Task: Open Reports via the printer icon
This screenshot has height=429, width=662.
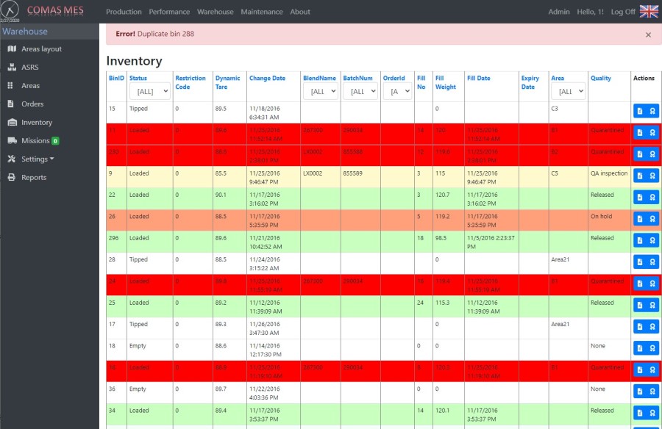Action: coord(12,178)
